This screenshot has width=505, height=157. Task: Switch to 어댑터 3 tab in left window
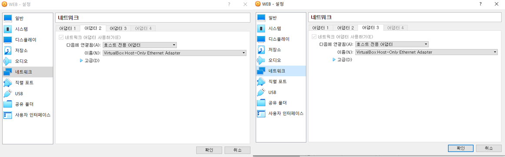[118, 28]
